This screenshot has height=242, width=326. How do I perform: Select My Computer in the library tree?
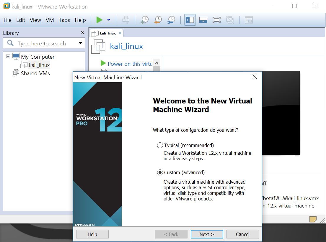pyautogui.click(x=38, y=57)
